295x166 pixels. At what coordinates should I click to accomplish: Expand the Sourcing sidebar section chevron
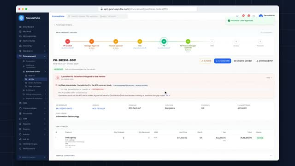(45, 46)
